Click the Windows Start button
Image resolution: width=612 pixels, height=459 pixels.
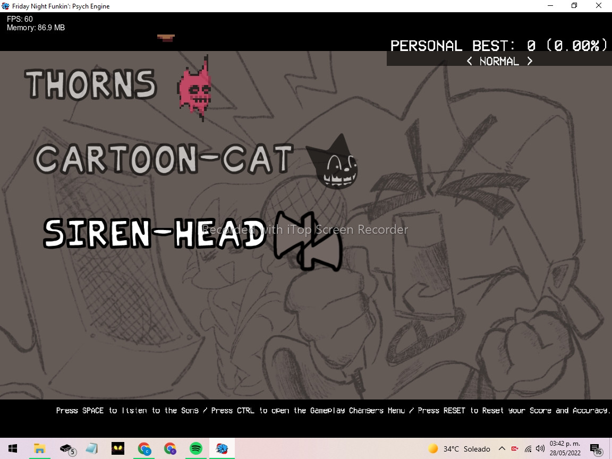coord(12,448)
